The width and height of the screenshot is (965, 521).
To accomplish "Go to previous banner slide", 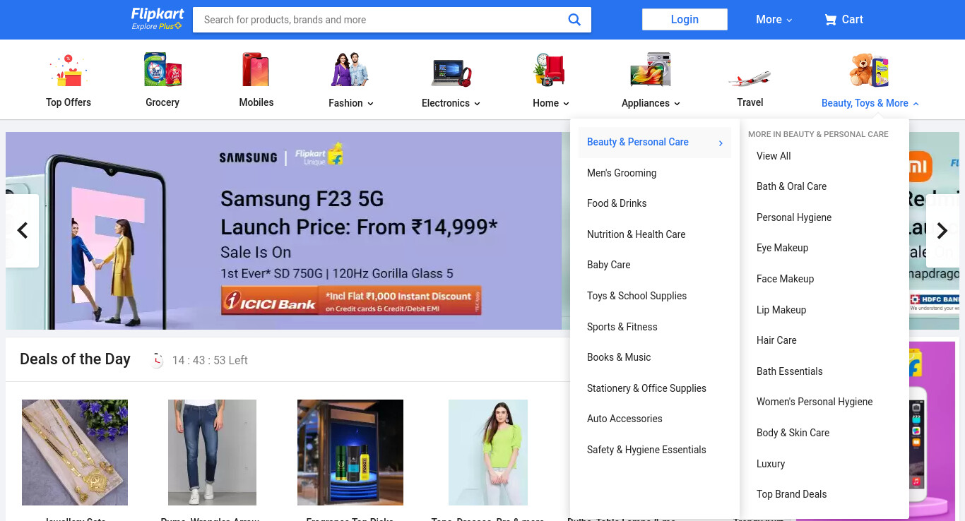I will point(22,231).
